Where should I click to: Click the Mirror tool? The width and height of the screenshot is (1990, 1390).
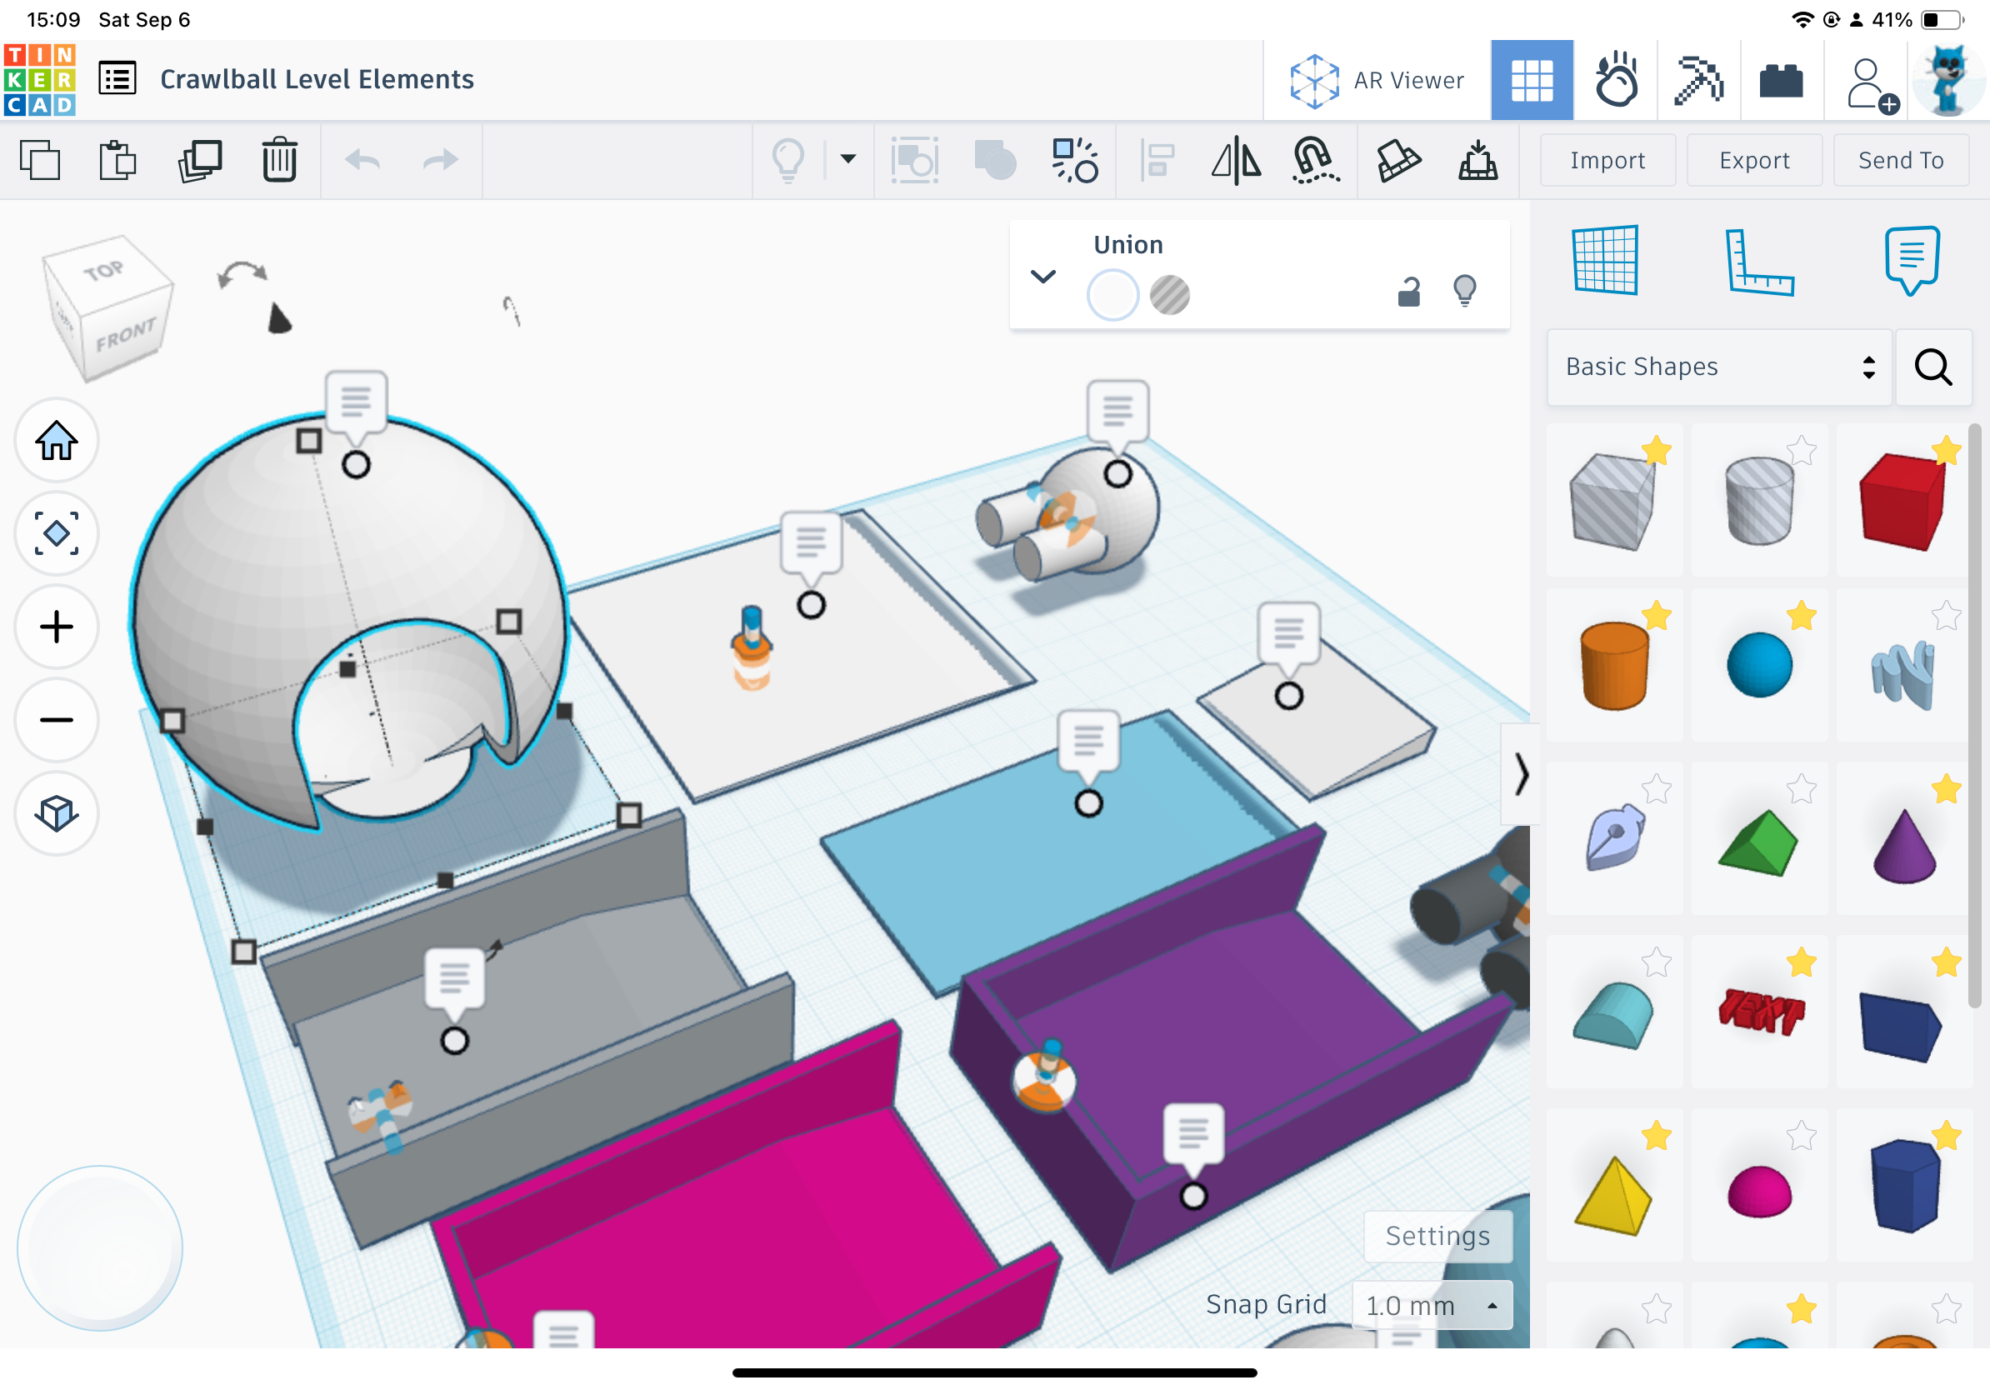[x=1236, y=160]
